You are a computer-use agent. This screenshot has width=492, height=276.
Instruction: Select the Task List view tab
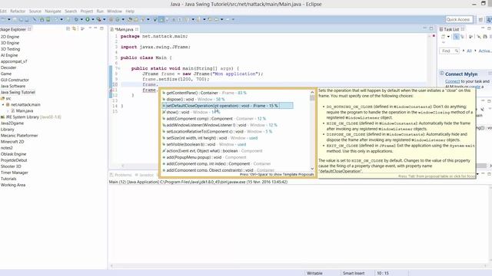click(451, 29)
